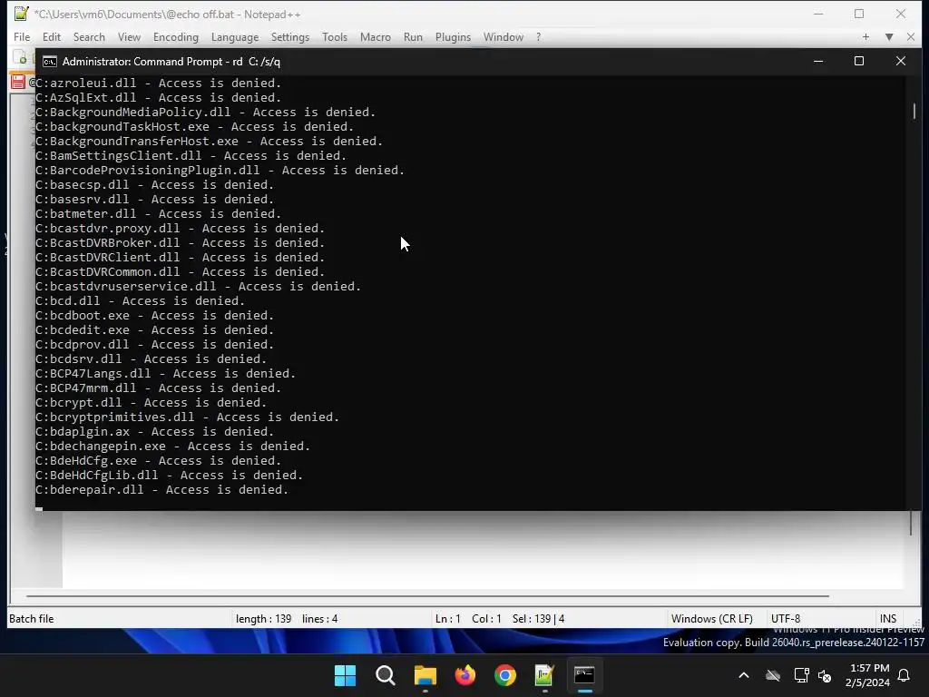Viewport: 929px width, 697px height.
Task: Open the Tools menu
Action: (334, 36)
